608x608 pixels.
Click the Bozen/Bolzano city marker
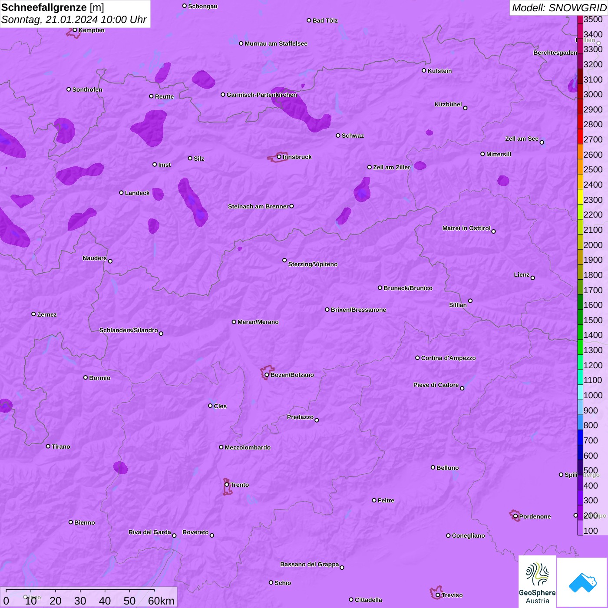267,375
